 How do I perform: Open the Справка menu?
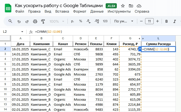click(142, 12)
